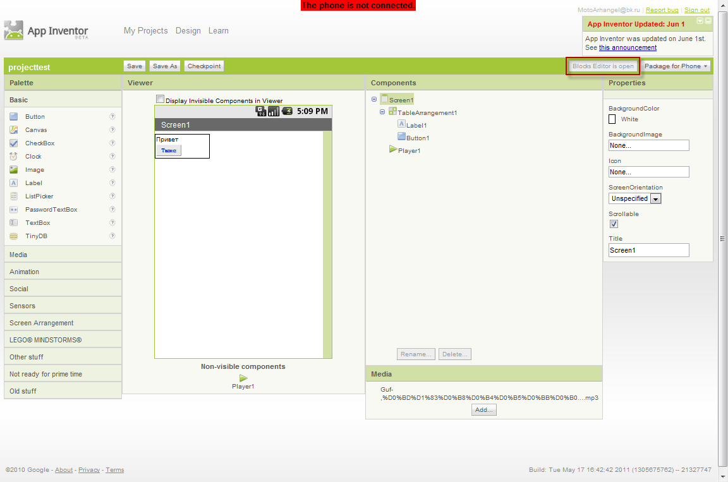Pick the Canvas icon in the palette
This screenshot has width=728, height=482.
(x=14, y=130)
